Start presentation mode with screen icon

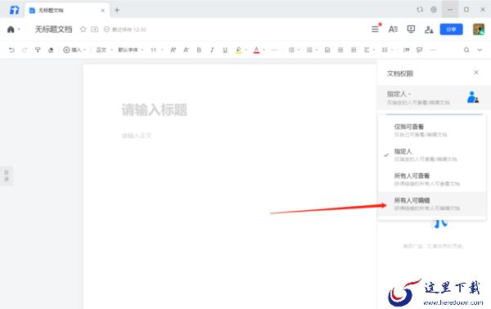[411, 29]
